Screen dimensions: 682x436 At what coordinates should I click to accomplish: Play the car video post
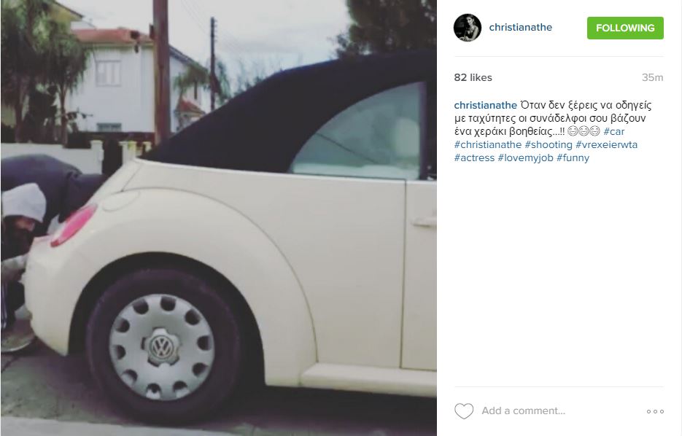coord(219,218)
